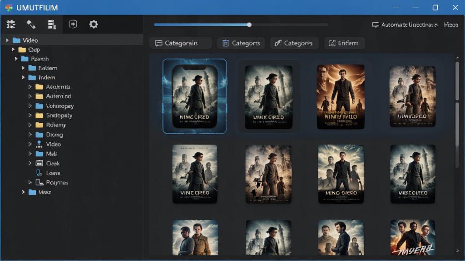Click the window icon beside Cieak
This screenshot has width=465, height=261.
39,163
